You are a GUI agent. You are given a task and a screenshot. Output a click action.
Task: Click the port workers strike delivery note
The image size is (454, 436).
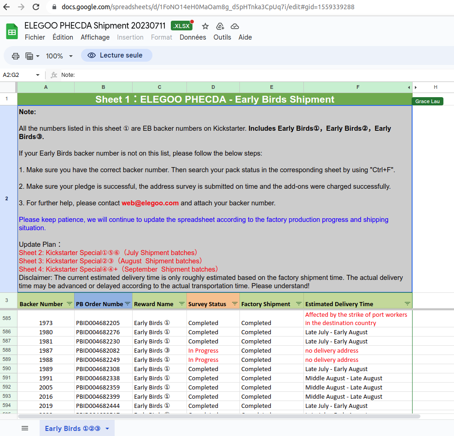pos(358,319)
